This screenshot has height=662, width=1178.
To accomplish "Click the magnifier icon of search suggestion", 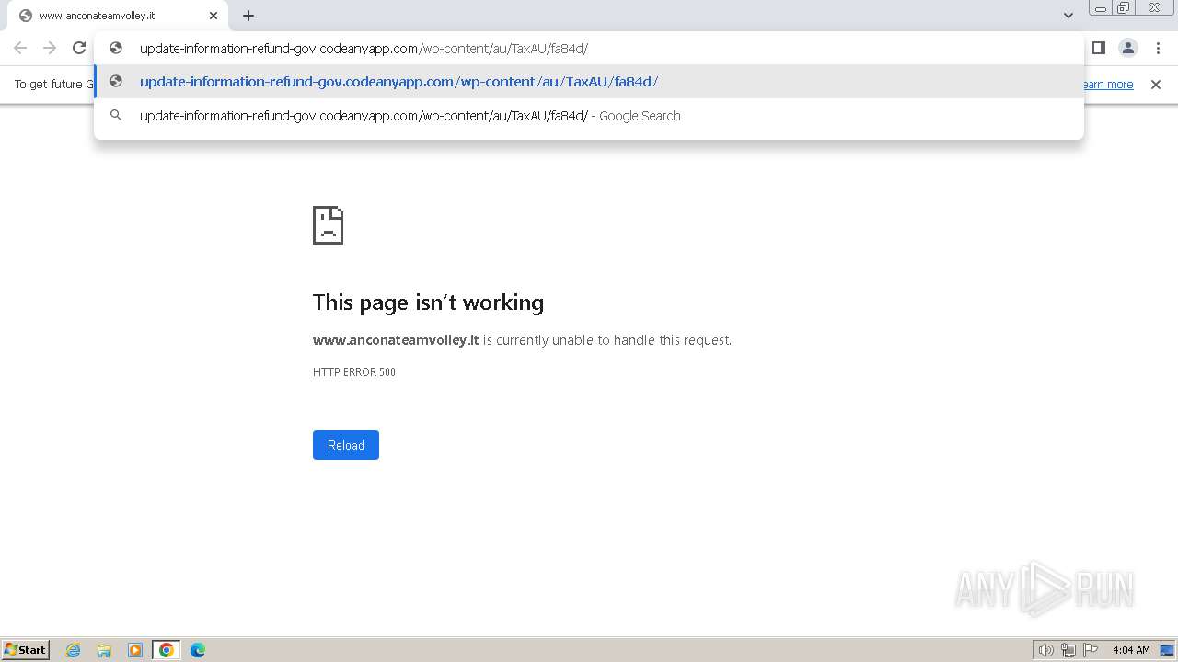I will [116, 116].
